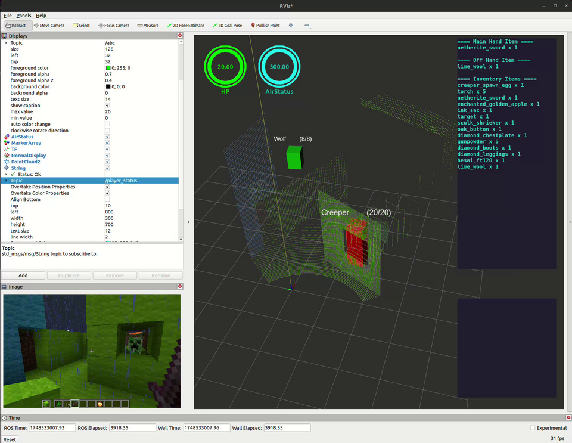Click the Wall Time field
Viewport: 572px width, 443px height.
coord(207,427)
